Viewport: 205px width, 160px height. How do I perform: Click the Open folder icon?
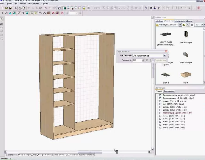[x=6, y=8]
